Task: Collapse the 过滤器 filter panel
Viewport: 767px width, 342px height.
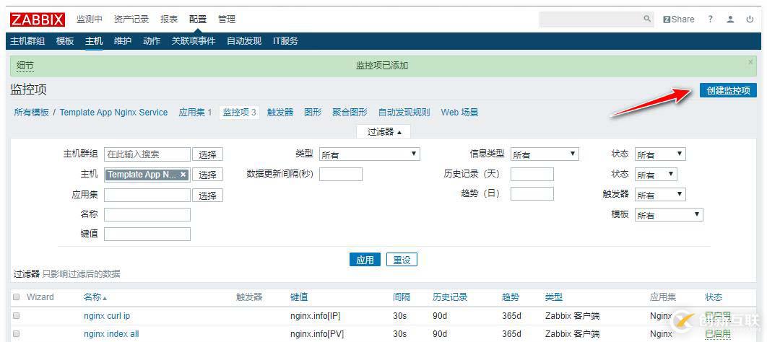Action: (384, 132)
